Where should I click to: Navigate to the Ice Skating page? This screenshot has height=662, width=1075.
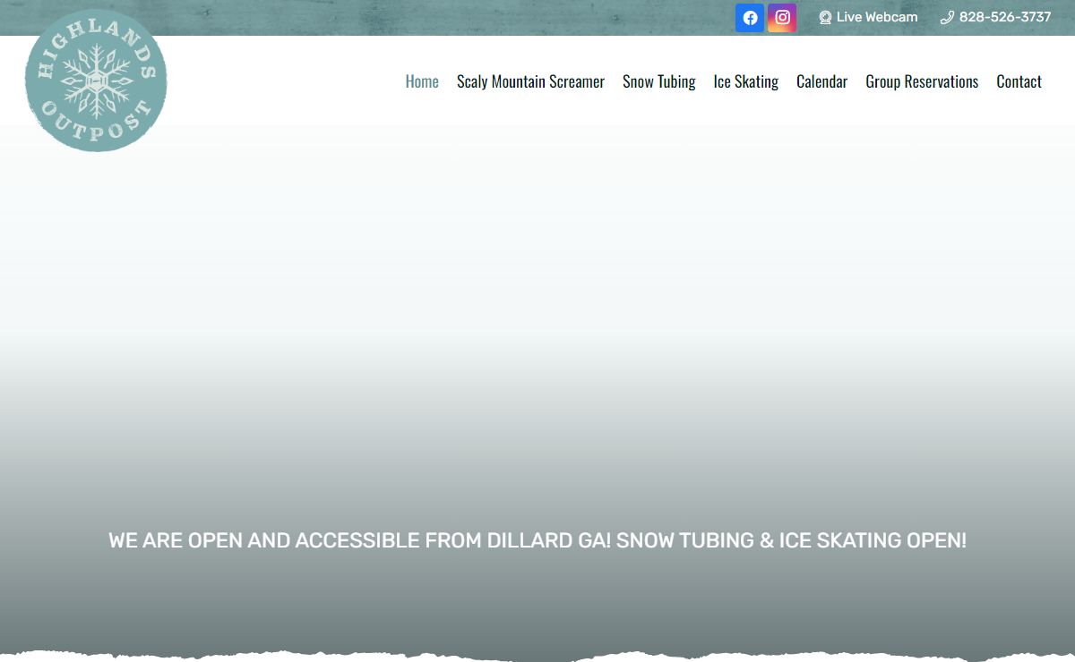[x=745, y=81]
